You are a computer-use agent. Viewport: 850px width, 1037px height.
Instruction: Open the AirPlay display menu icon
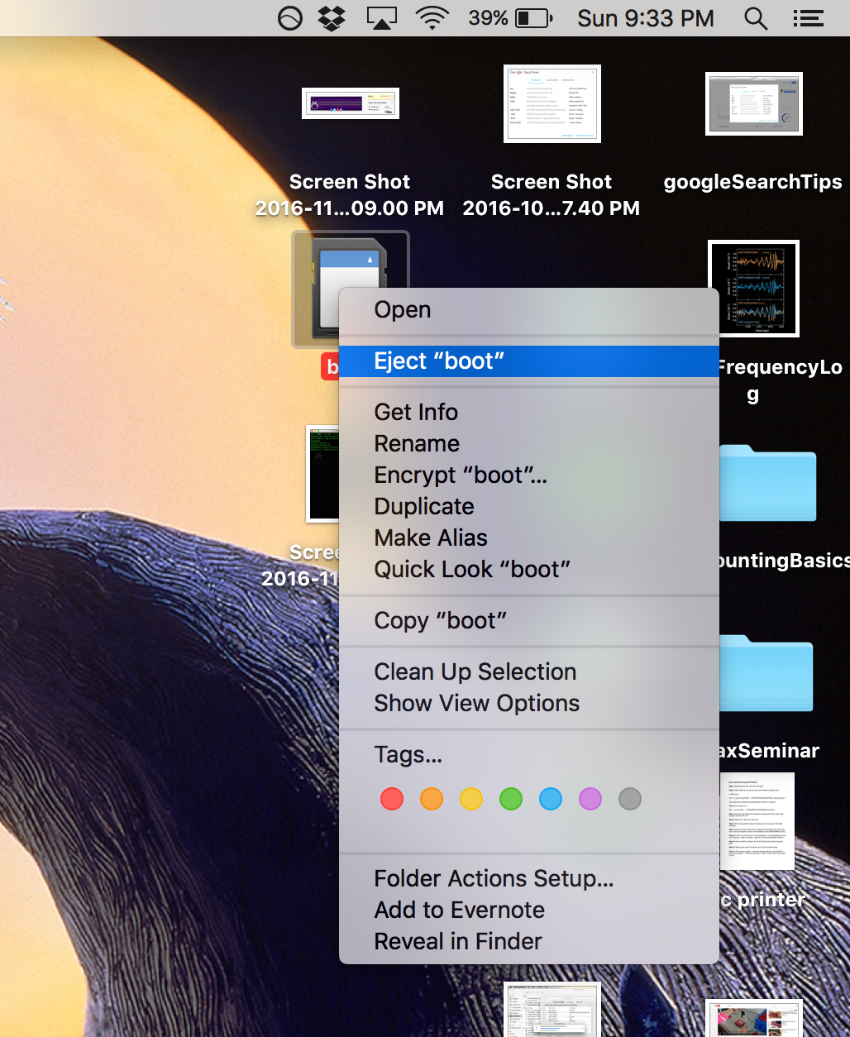[381, 18]
